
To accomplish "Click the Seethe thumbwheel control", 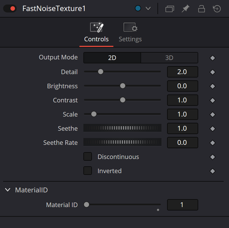I will coord(122,128).
